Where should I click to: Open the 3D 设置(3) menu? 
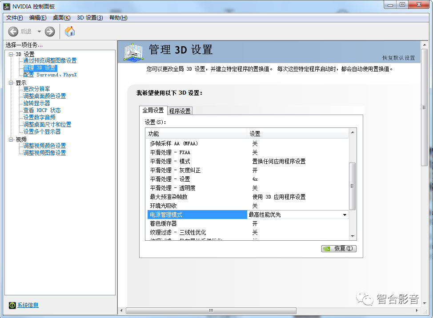(x=90, y=18)
